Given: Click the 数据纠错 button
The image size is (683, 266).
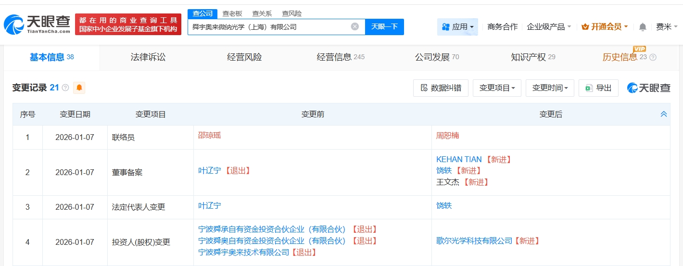Looking at the screenshot, I should coord(441,88).
